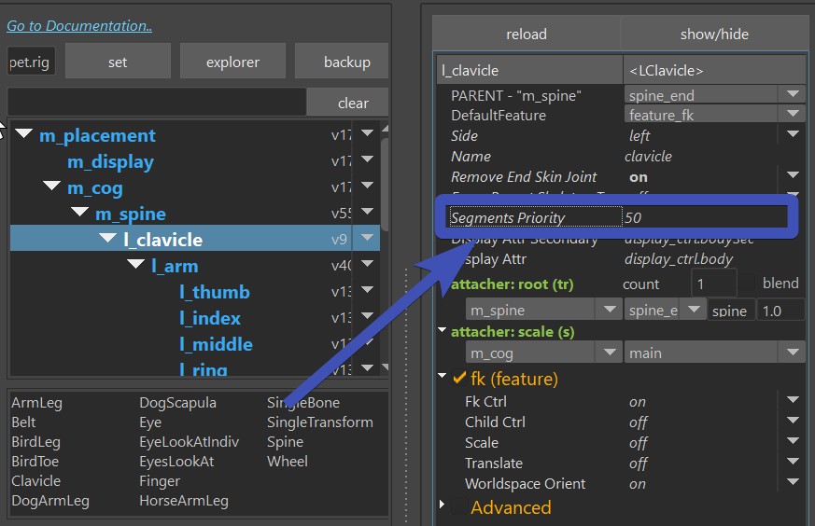Viewport: 815px width, 526px height.
Task: Toggle the blend checkbox
Action: pos(748,284)
